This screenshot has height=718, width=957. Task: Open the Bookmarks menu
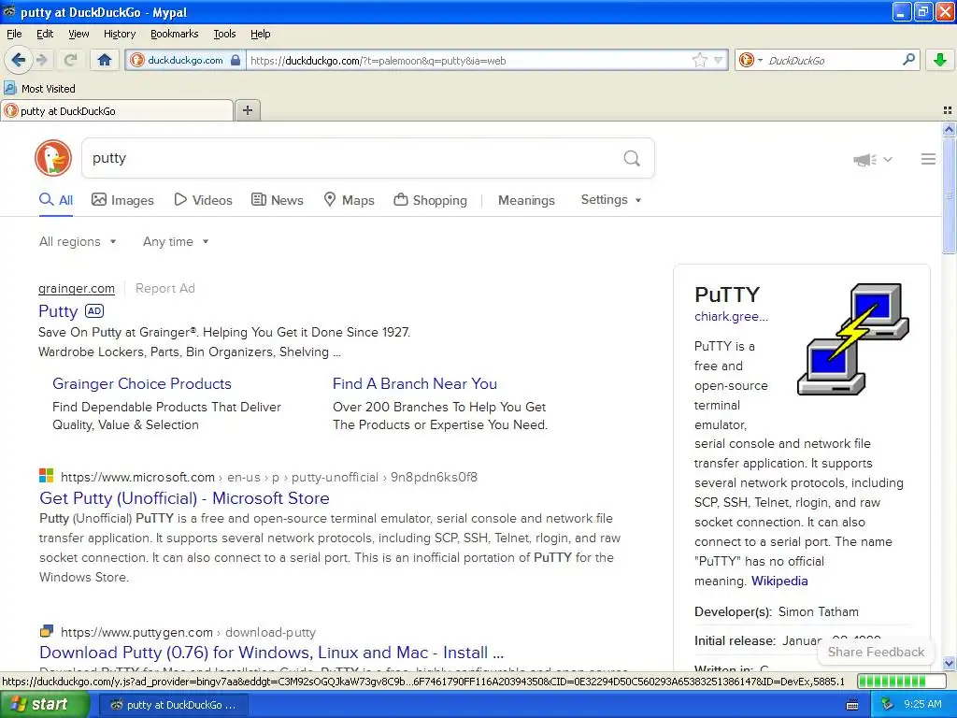coord(175,34)
